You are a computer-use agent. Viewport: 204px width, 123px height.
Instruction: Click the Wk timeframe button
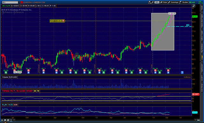(157, 2)
